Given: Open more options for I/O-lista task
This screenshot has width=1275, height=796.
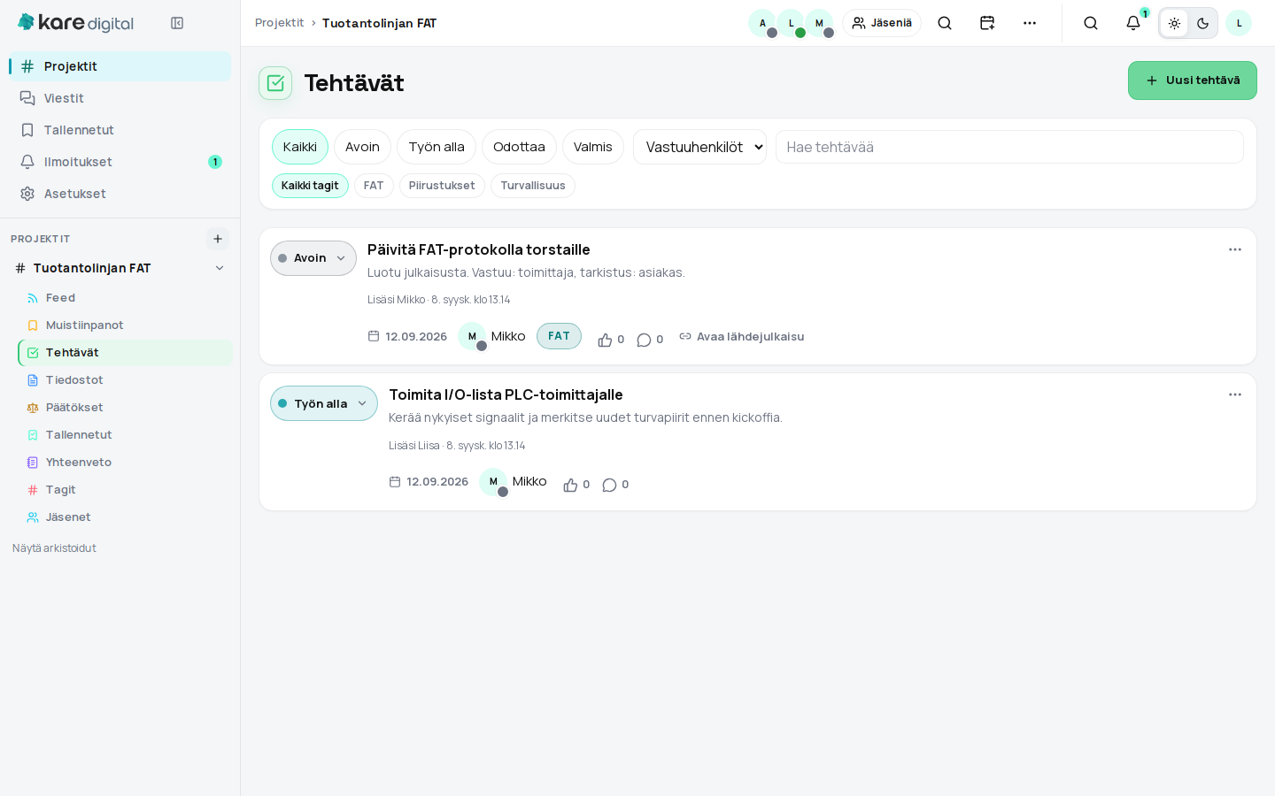Looking at the screenshot, I should pyautogui.click(x=1235, y=394).
